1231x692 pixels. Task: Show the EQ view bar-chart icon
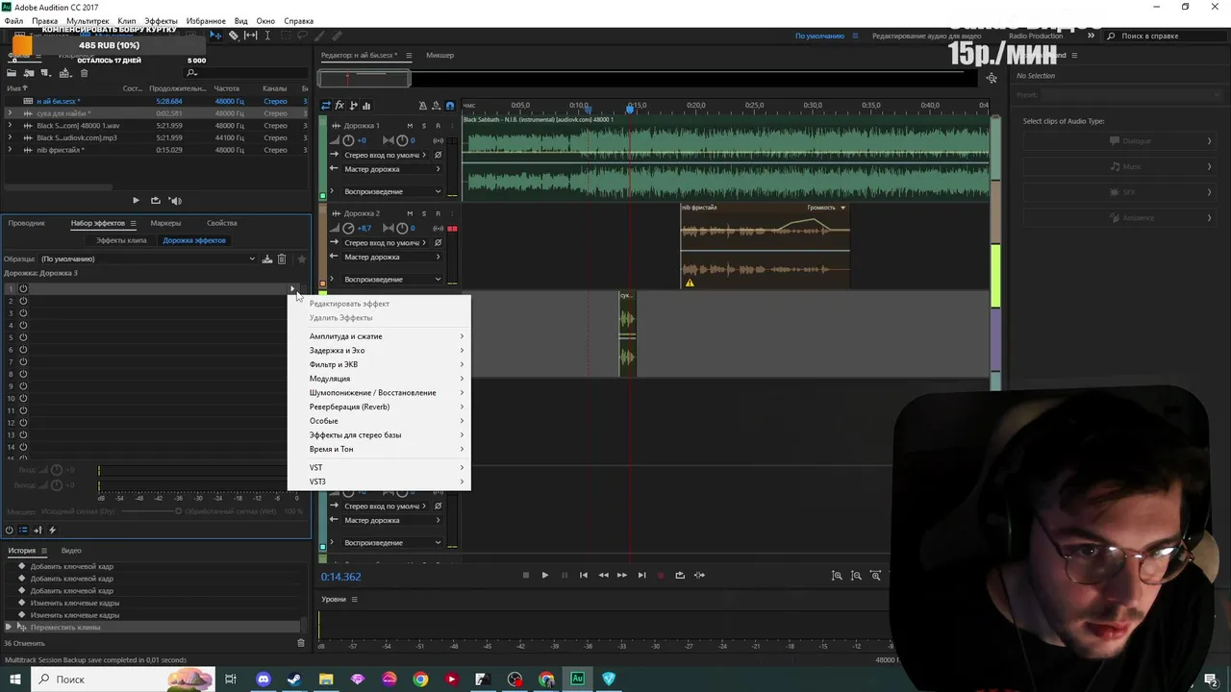pos(366,106)
